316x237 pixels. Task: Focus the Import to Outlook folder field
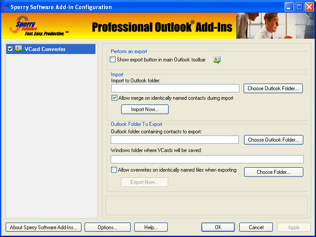175,88
